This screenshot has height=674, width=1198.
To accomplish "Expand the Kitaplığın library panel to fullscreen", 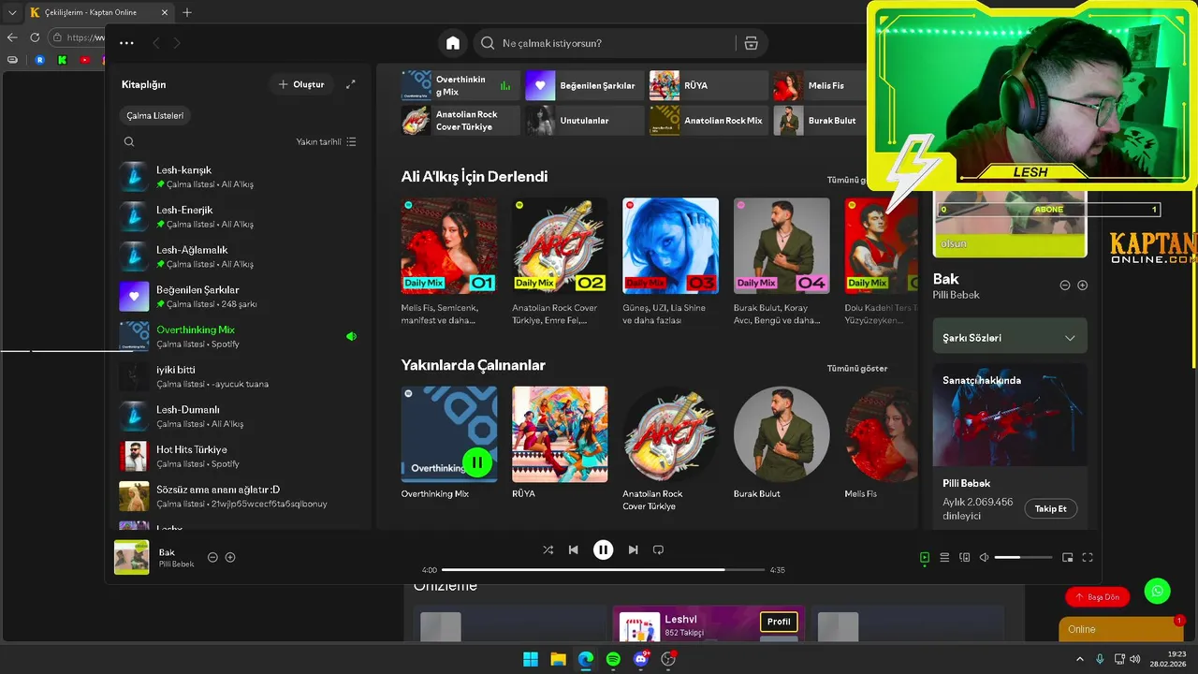I will click(x=351, y=84).
